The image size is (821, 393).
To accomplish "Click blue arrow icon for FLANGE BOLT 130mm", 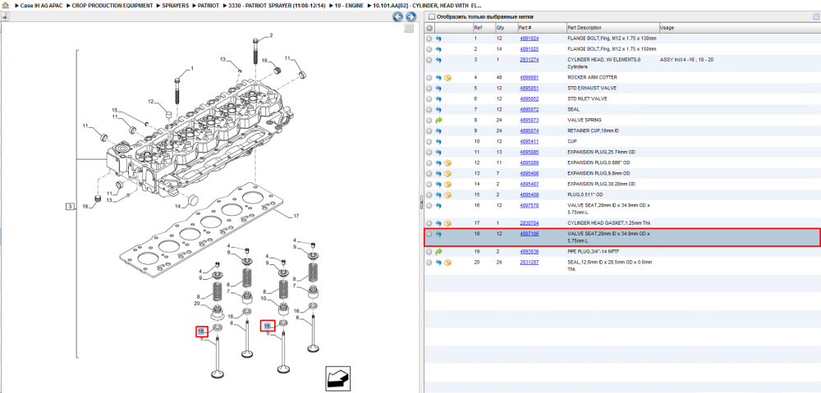I will [438, 39].
